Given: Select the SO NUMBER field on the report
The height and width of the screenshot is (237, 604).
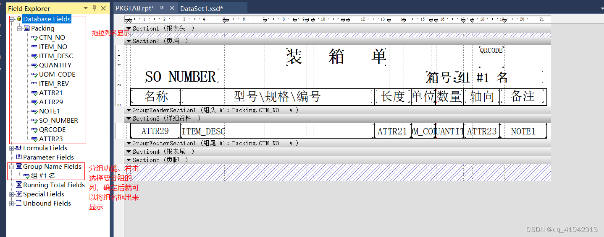Looking at the screenshot, I should click(x=181, y=77).
